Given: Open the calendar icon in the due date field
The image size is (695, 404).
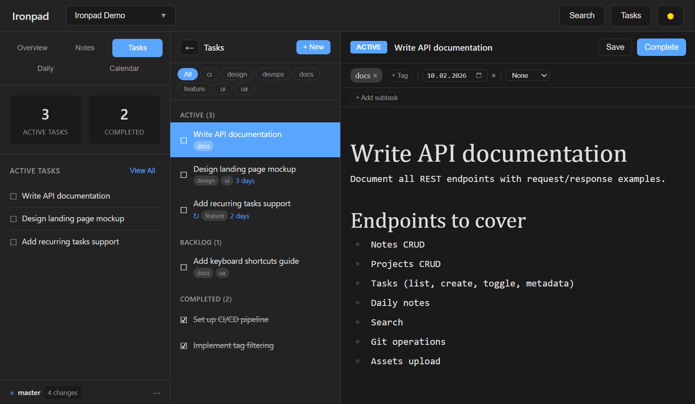Looking at the screenshot, I should 479,75.
